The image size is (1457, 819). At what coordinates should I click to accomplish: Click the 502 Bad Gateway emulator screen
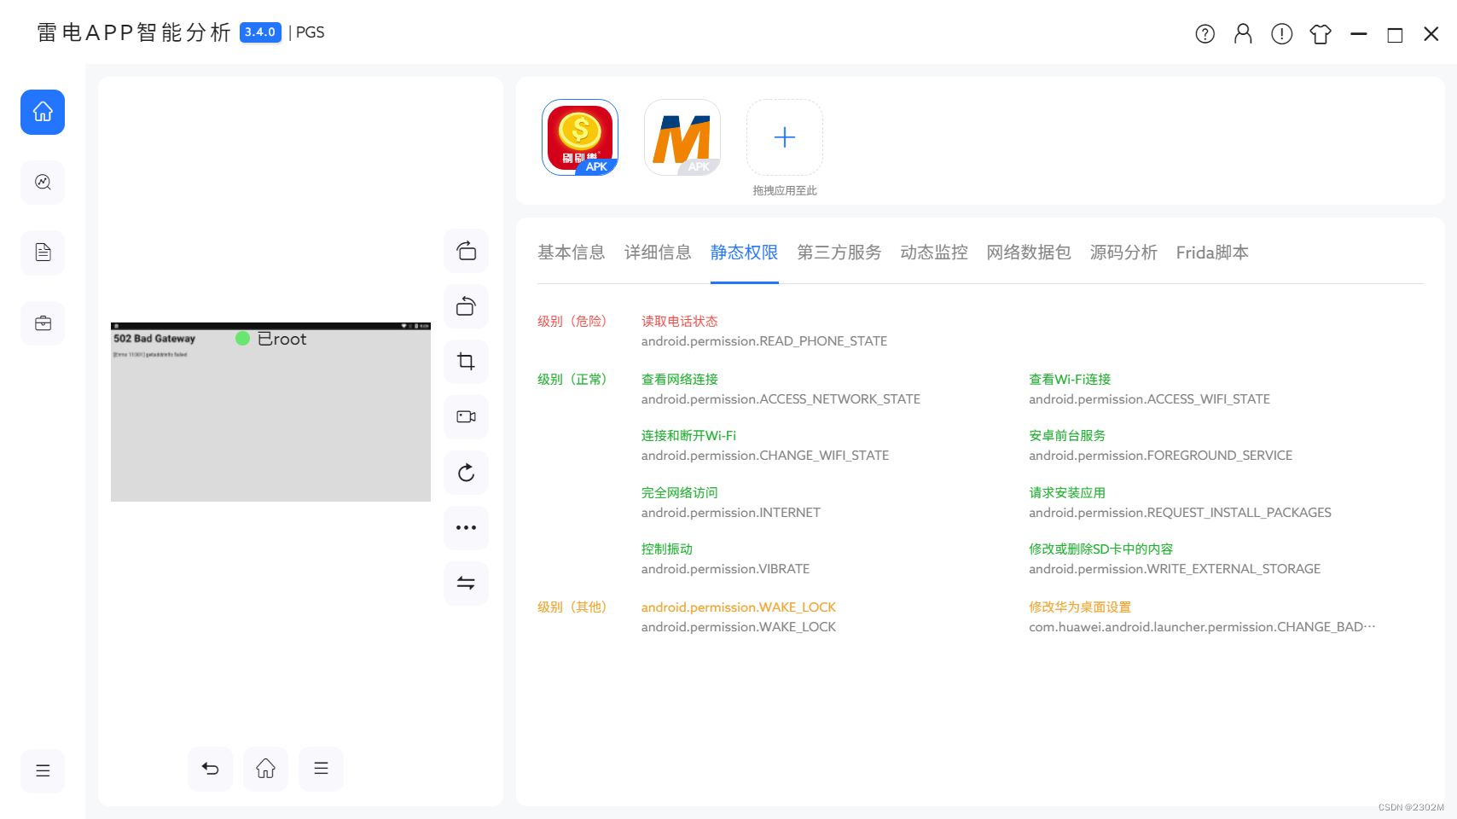click(270, 412)
